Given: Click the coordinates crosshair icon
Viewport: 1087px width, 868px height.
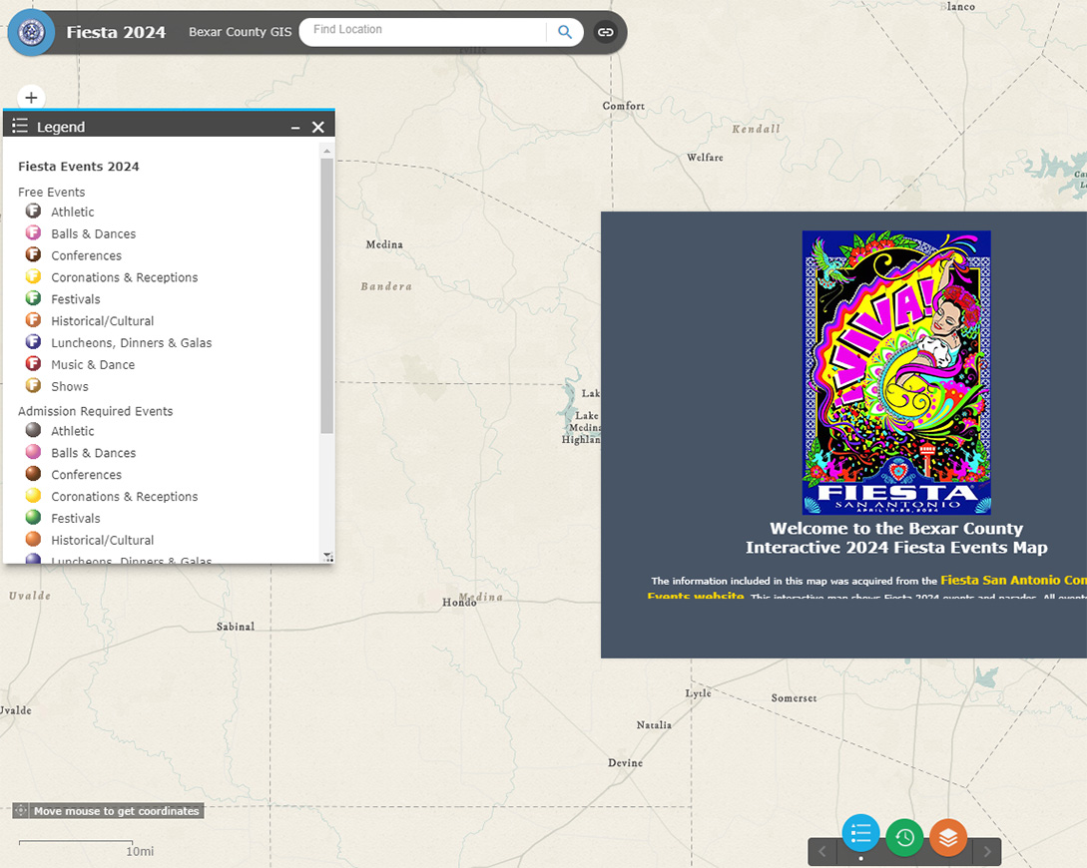Looking at the screenshot, I should pyautogui.click(x=21, y=811).
